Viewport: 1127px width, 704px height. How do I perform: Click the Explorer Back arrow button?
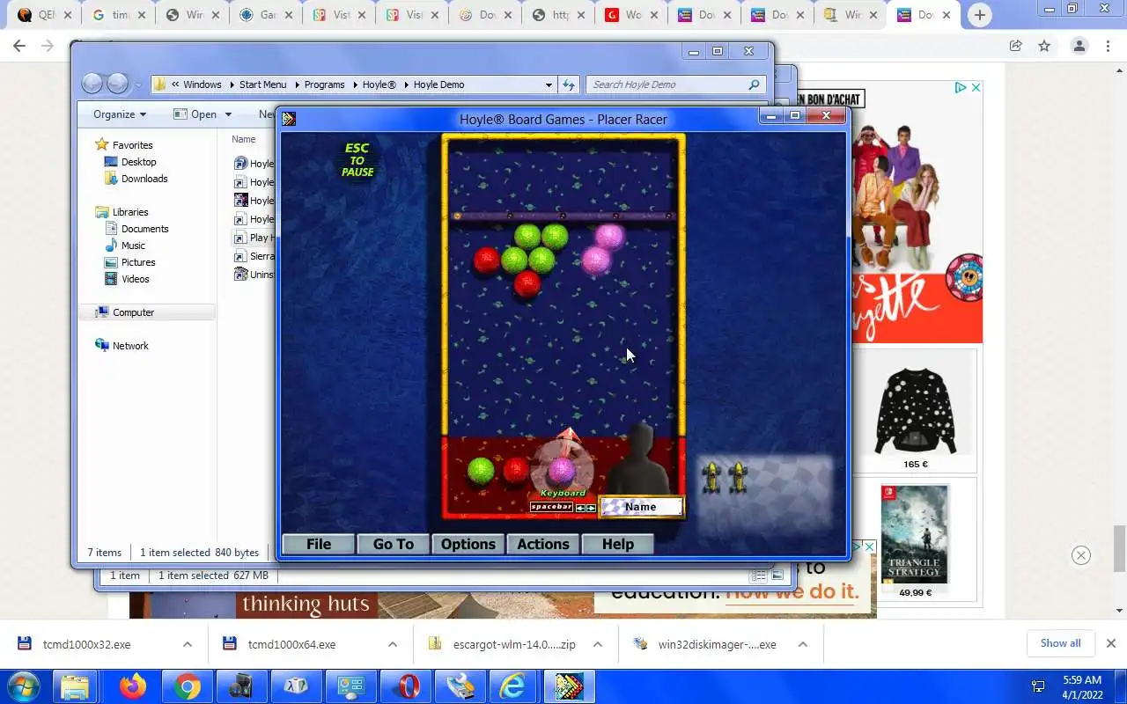tap(92, 84)
